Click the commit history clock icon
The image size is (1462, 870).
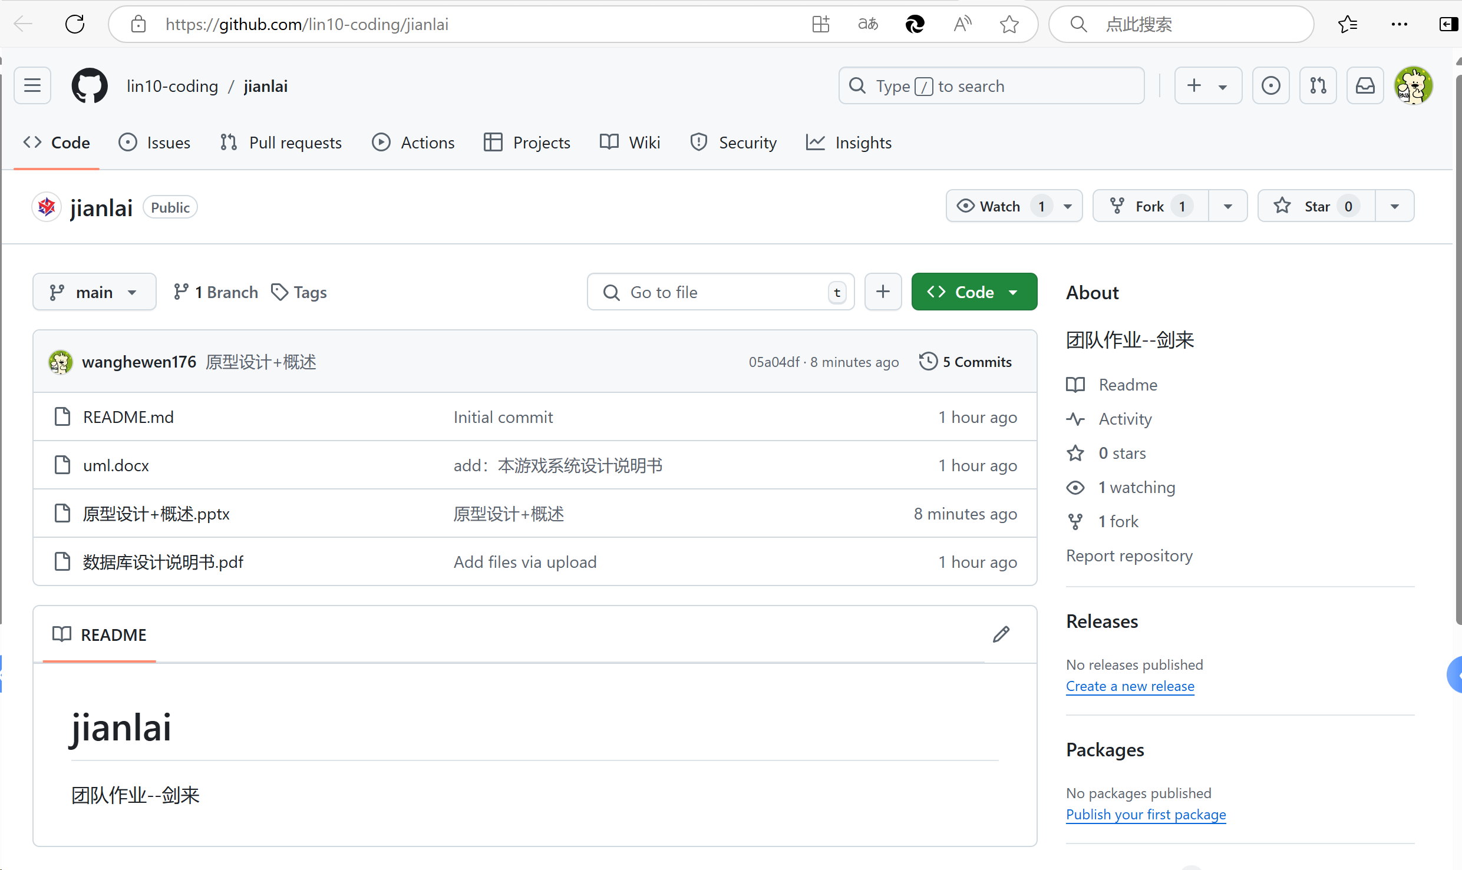pos(928,362)
